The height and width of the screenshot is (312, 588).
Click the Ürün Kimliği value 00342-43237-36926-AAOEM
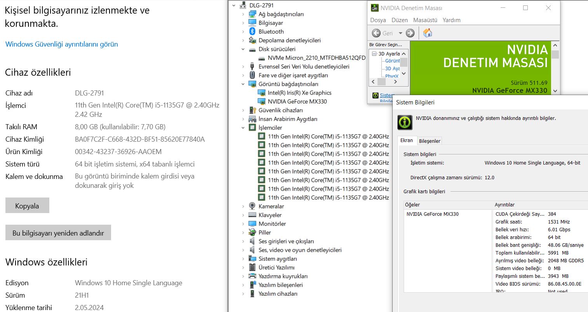[x=118, y=152]
